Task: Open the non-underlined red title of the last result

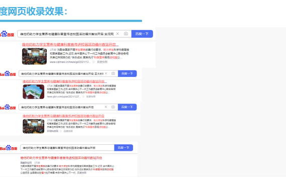Action: pos(61,158)
